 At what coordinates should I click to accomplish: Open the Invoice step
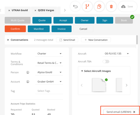click(62, 29)
